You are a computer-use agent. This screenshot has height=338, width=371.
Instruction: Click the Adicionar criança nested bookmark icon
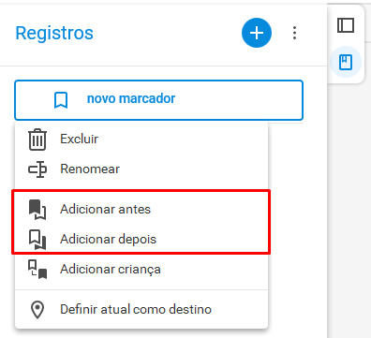tap(37, 269)
